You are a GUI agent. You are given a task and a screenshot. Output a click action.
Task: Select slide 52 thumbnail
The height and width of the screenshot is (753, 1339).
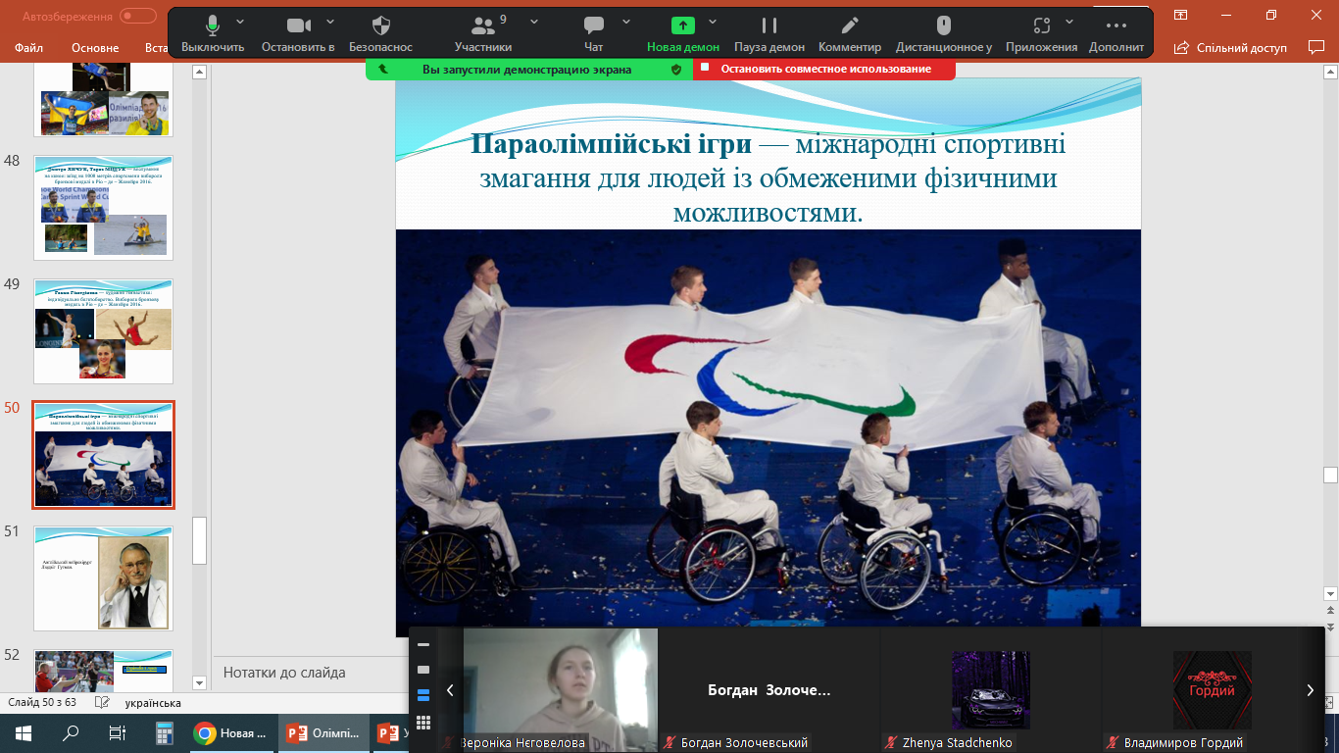104,671
